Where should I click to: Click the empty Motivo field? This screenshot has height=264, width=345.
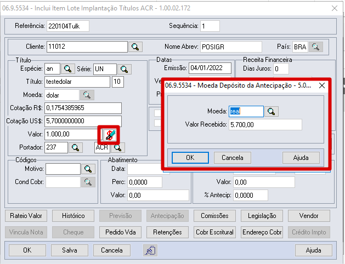pyautogui.click(x=63, y=169)
